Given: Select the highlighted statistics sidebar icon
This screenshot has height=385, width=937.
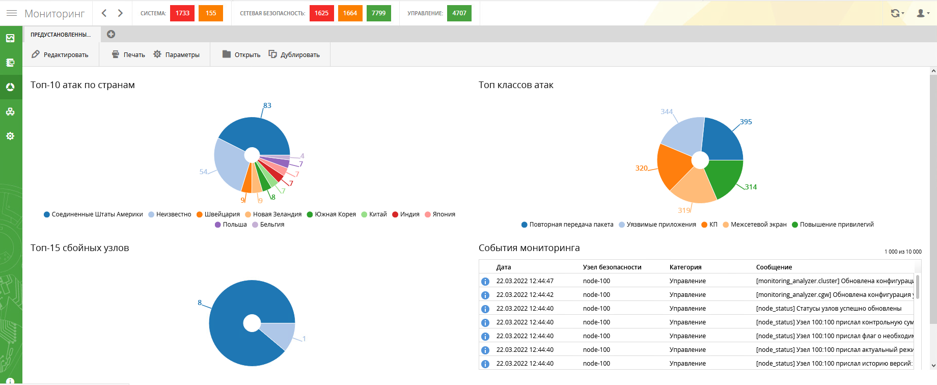Looking at the screenshot, I should (x=10, y=87).
